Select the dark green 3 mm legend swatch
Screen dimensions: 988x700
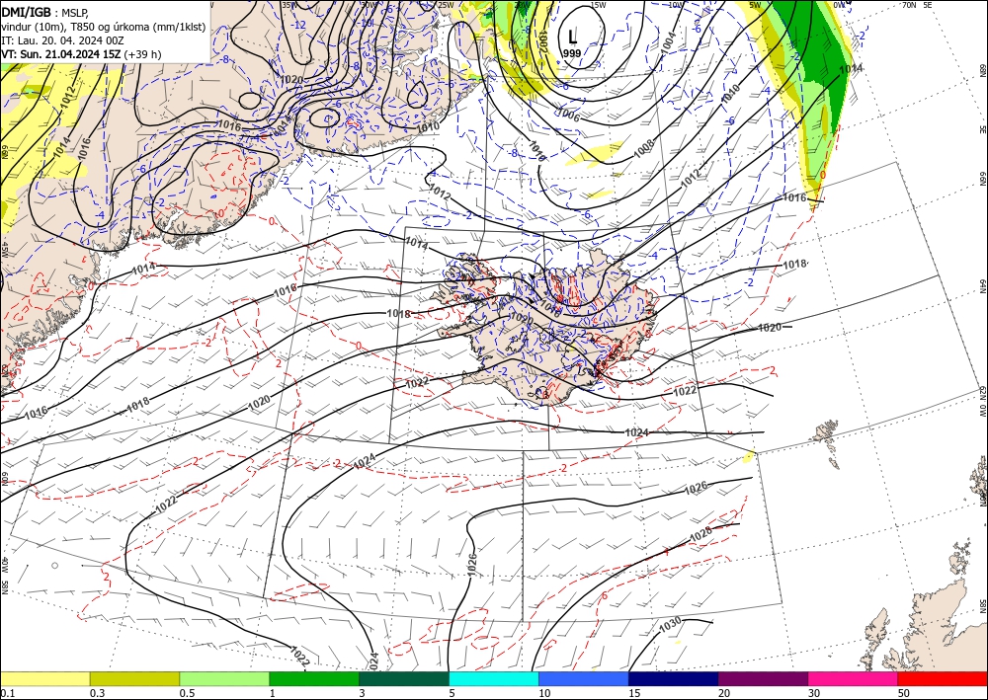(404, 678)
